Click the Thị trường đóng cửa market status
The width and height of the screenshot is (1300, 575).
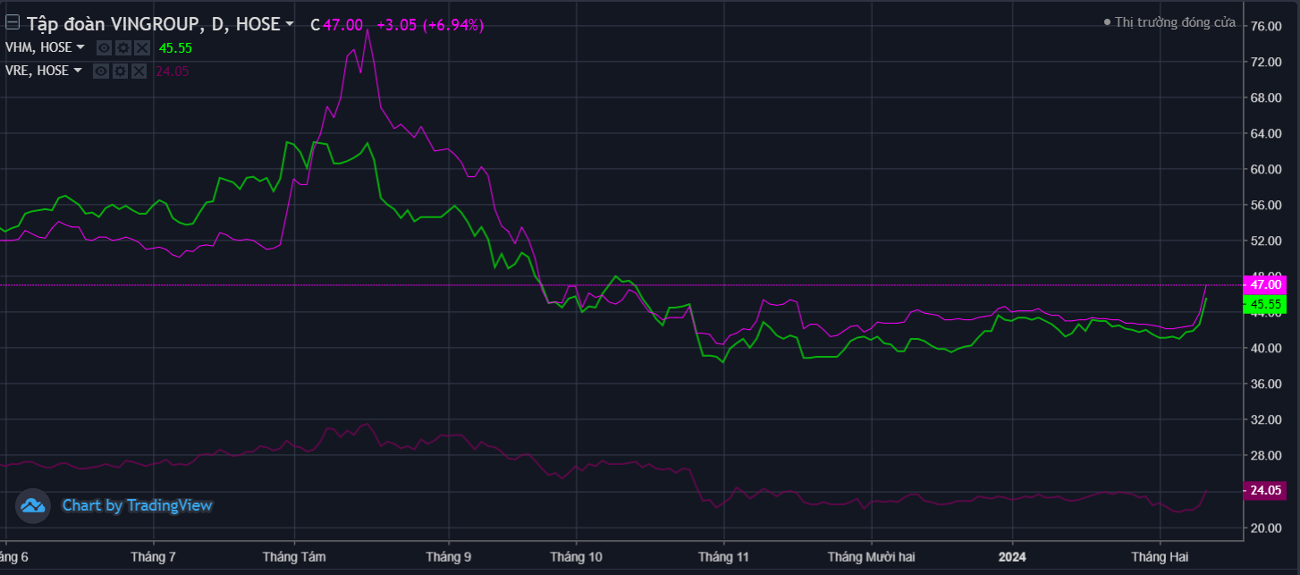point(1169,22)
